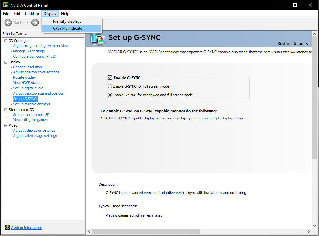The width and height of the screenshot is (319, 236).
Task: Click the System Information icon
Action: click(8, 228)
